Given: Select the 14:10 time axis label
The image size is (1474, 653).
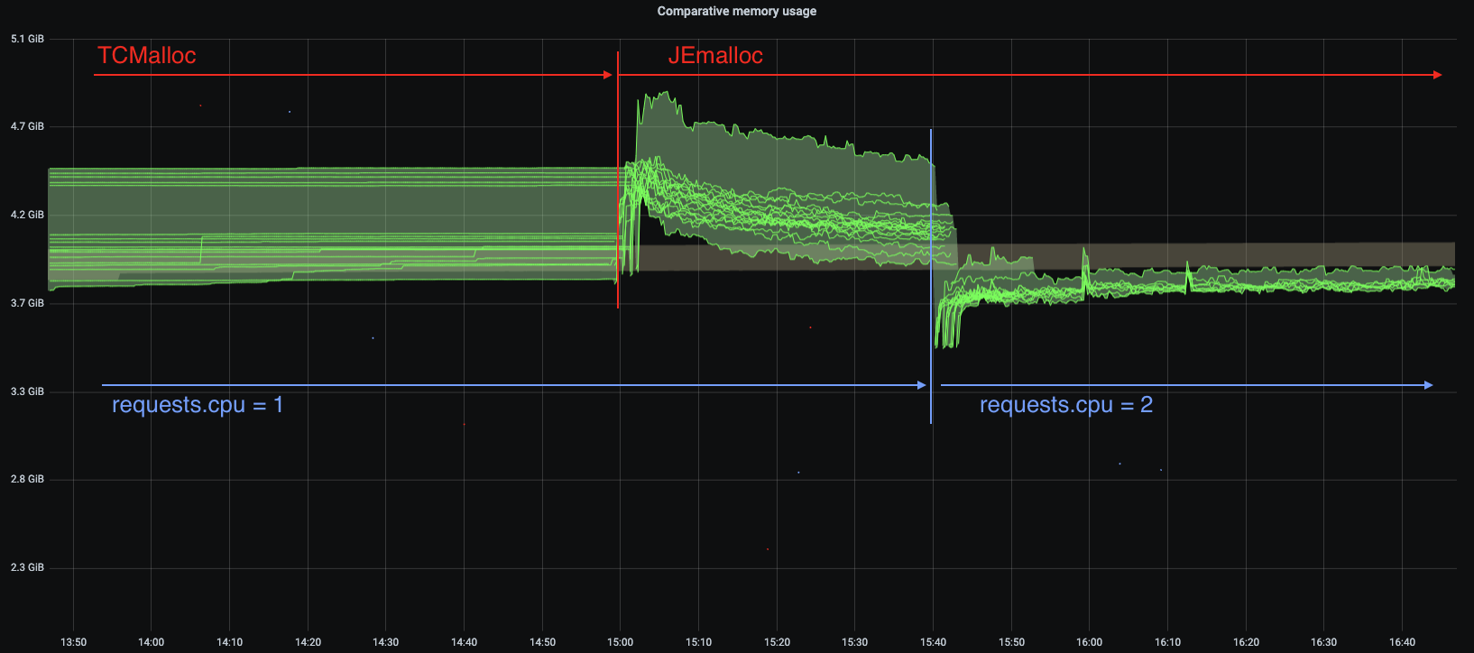Looking at the screenshot, I should (x=230, y=642).
